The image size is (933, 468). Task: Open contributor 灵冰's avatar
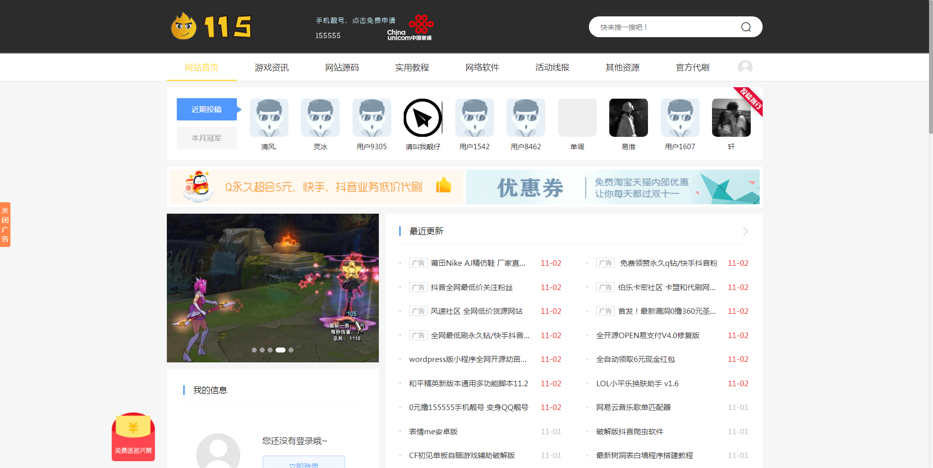tap(320, 118)
